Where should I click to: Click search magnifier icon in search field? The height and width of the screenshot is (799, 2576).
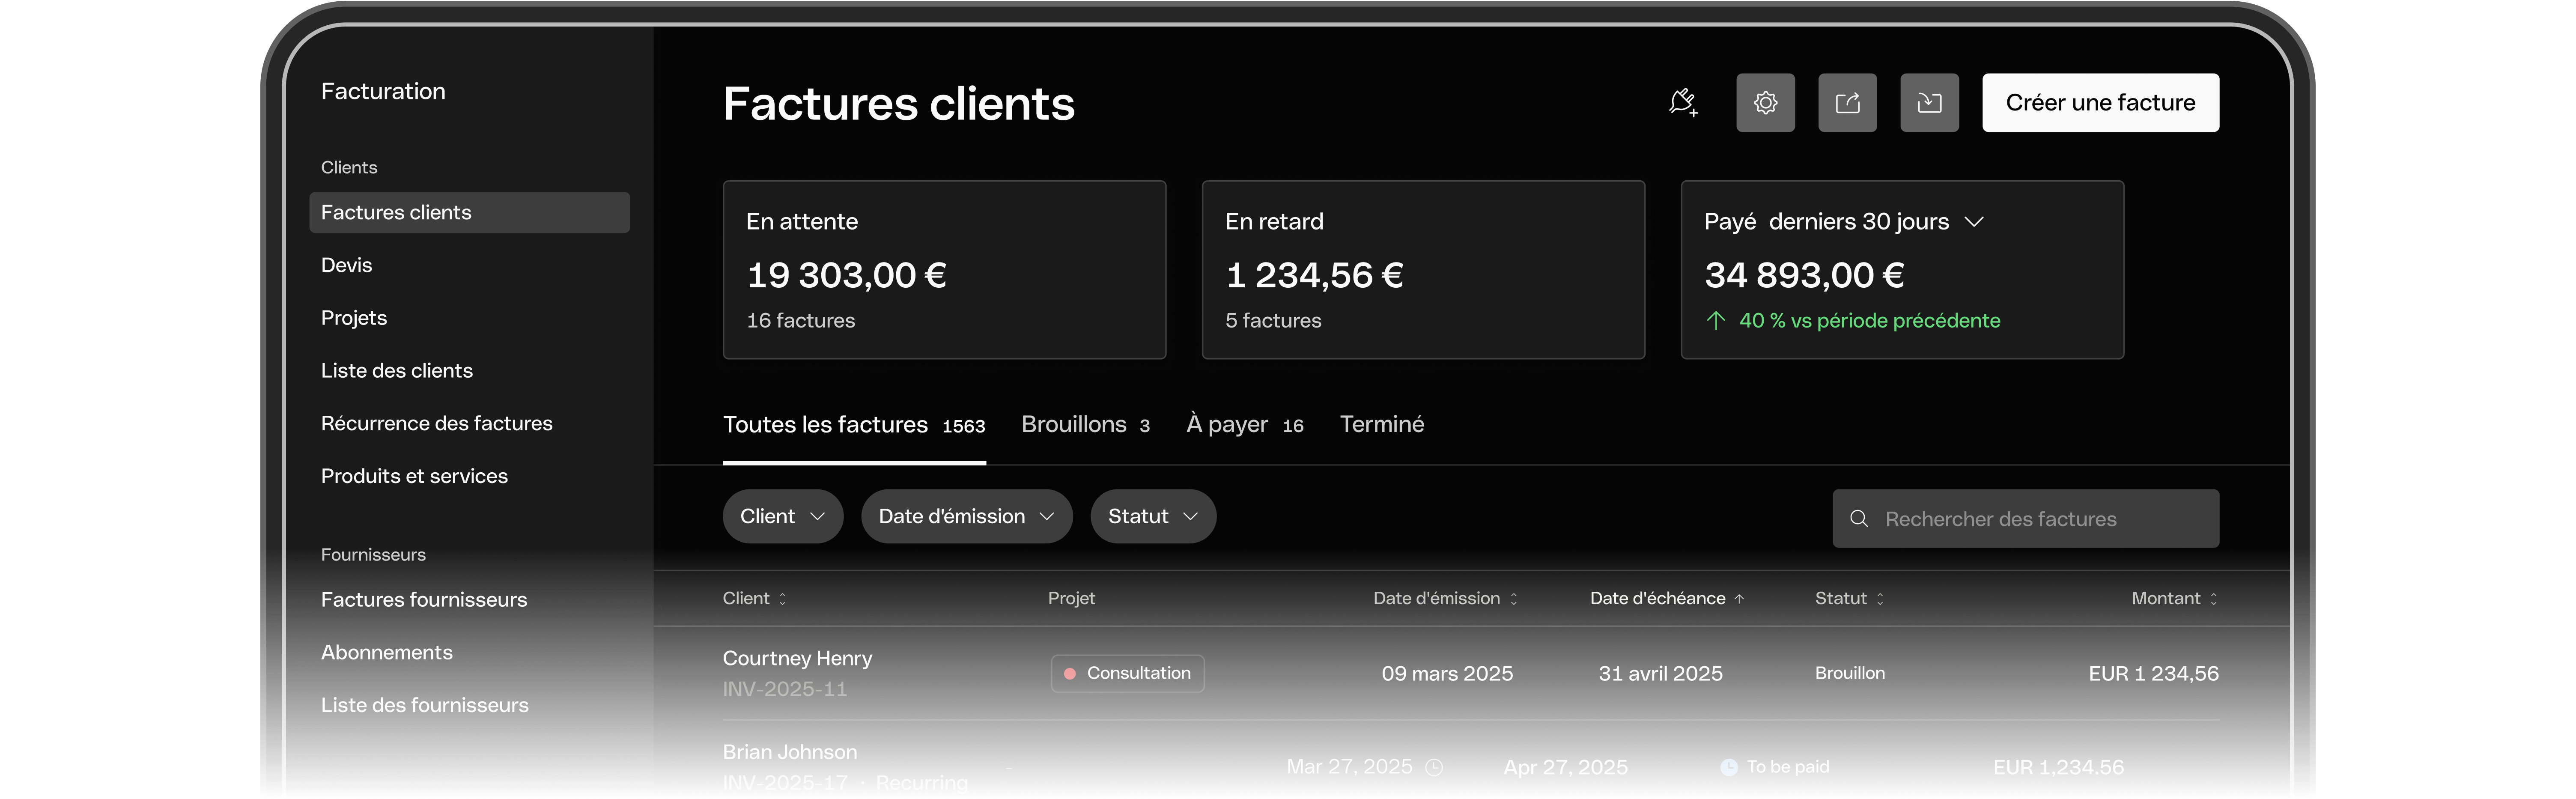(x=1859, y=518)
